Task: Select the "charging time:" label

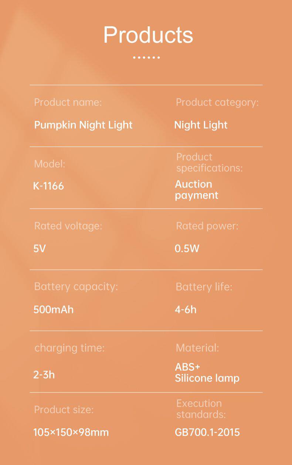Action: [69, 348]
